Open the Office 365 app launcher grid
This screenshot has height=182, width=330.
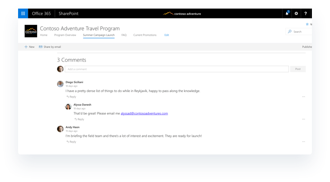tap(23, 14)
